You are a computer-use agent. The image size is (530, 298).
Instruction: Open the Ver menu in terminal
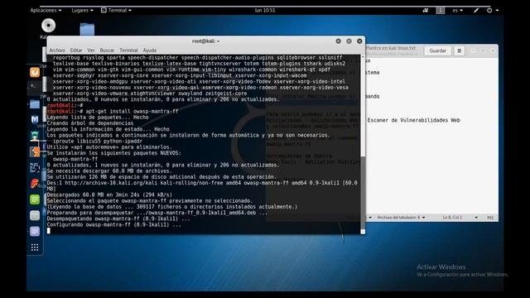click(91, 50)
